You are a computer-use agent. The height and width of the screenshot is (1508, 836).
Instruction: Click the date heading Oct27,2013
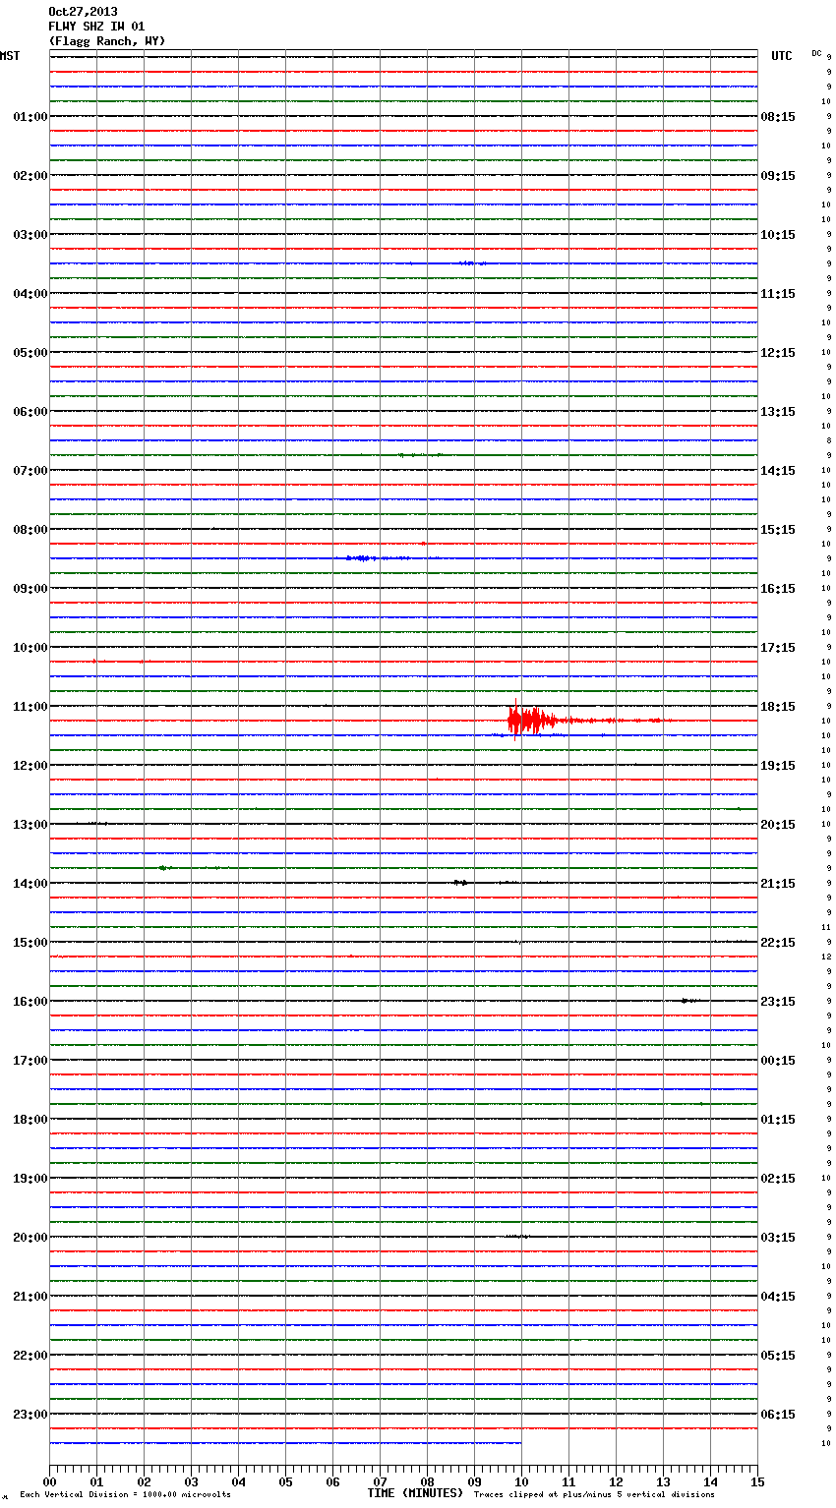click(83, 12)
